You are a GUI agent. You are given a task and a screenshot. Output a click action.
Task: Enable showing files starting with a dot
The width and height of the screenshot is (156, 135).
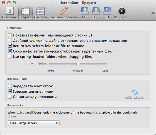point(10,35)
